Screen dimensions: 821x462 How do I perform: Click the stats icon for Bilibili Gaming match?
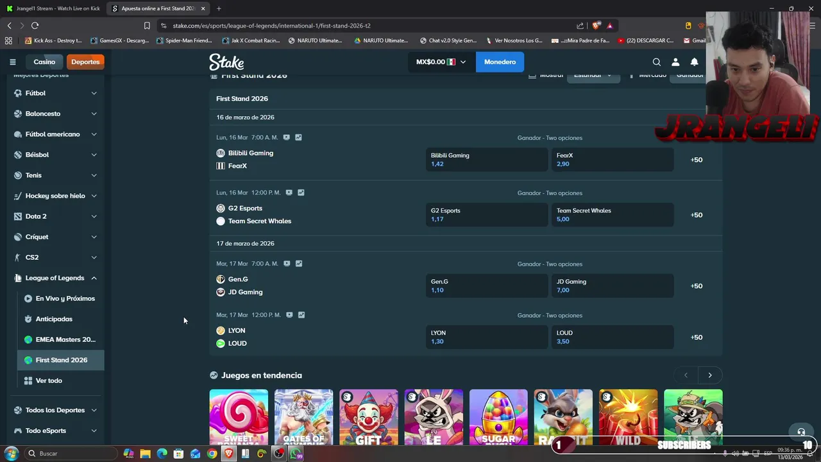(x=298, y=137)
